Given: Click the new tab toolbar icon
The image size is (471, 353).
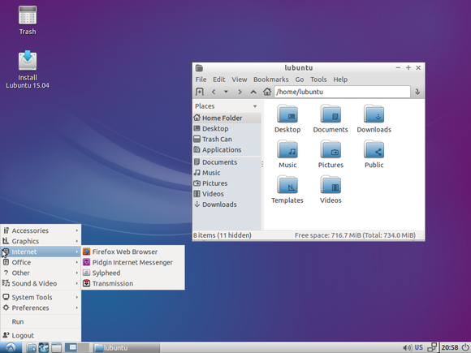Looking at the screenshot, I should (200, 92).
